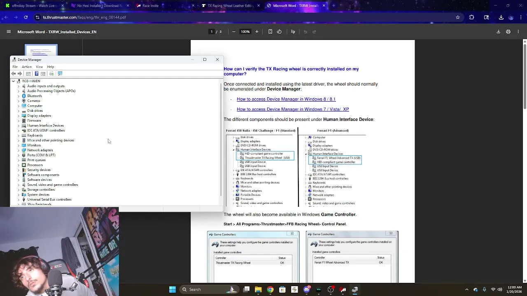Image resolution: width=527 pixels, height=296 pixels.
Task: Select Storage controllers entry
Action: [41, 190]
